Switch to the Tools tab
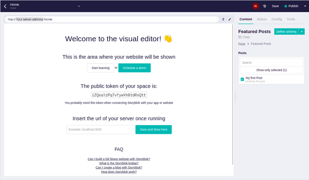Screen dimensions: 309x180 [291, 19]
